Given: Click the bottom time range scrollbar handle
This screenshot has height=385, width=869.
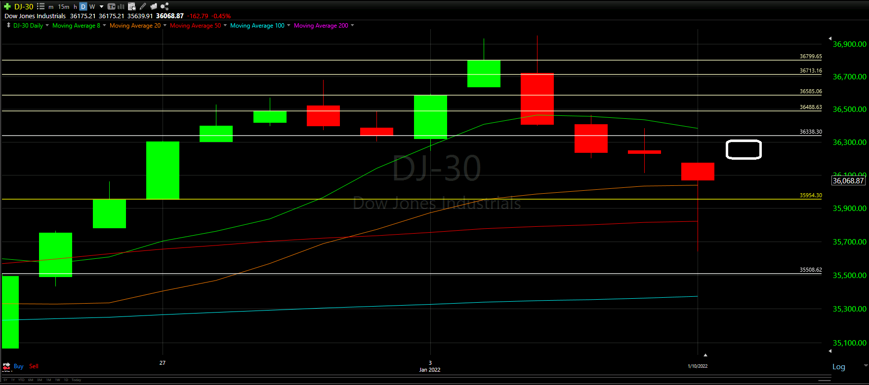Looking at the screenshot, I should (x=825, y=381).
